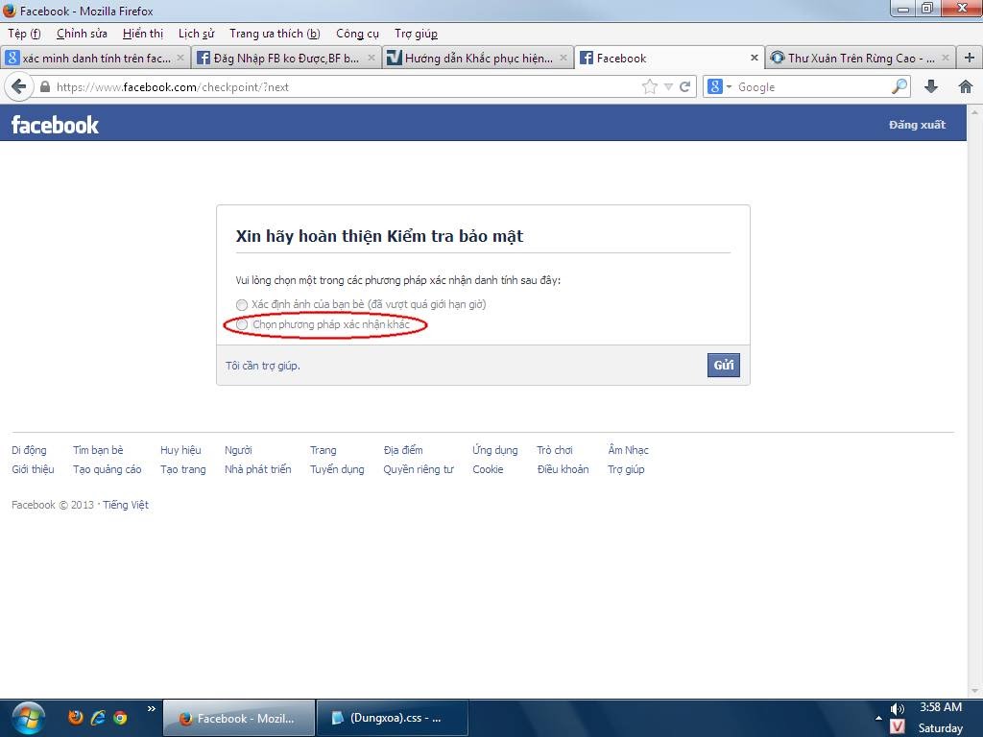The height and width of the screenshot is (737, 983).
Task: Close the 'Đăg Nhập FB' tab
Action: click(372, 58)
